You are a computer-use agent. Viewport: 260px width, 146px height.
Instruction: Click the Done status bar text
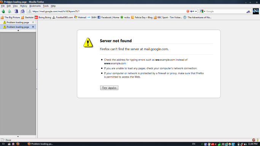tap(8, 140)
